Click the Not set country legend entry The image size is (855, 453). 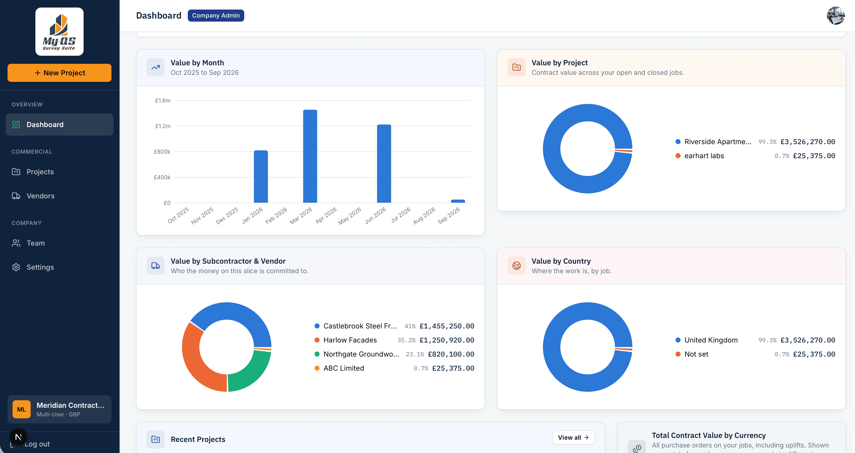pos(755,354)
